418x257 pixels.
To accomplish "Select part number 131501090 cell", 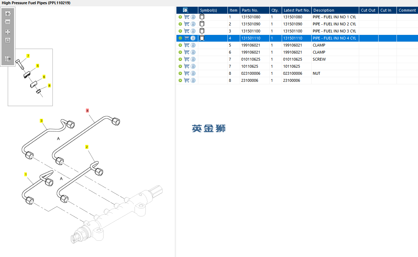I will (255, 24).
